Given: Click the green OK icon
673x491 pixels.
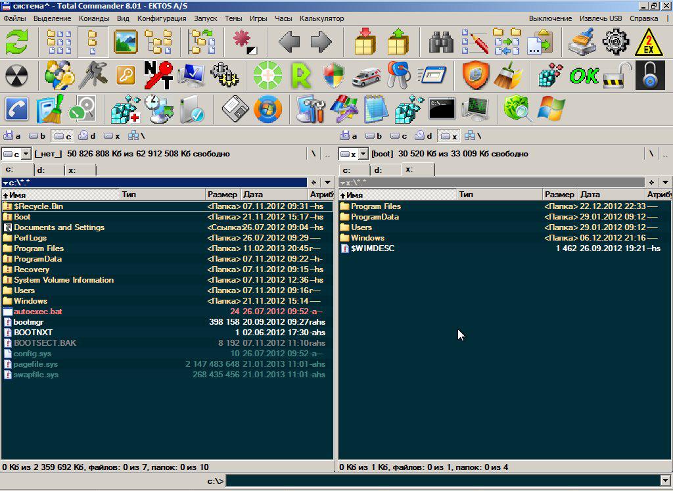Looking at the screenshot, I should pyautogui.click(x=584, y=76).
